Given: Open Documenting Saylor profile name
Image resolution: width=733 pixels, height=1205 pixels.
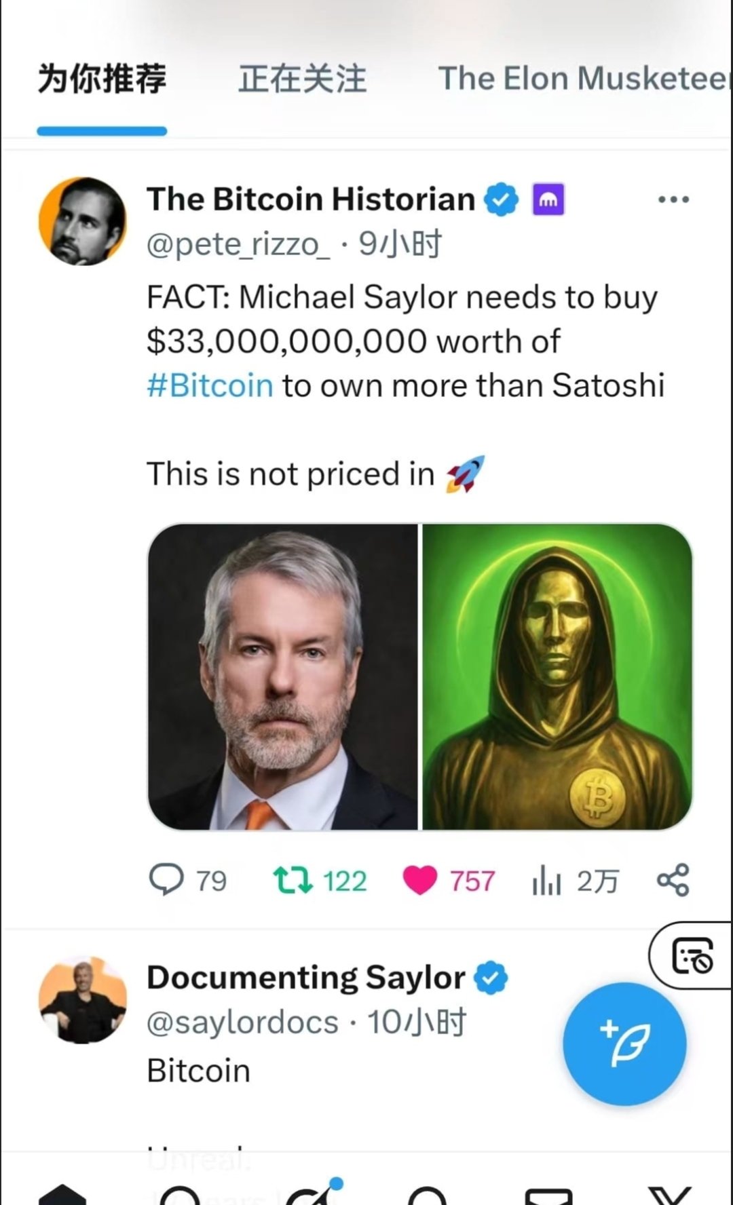Looking at the screenshot, I should 306,978.
